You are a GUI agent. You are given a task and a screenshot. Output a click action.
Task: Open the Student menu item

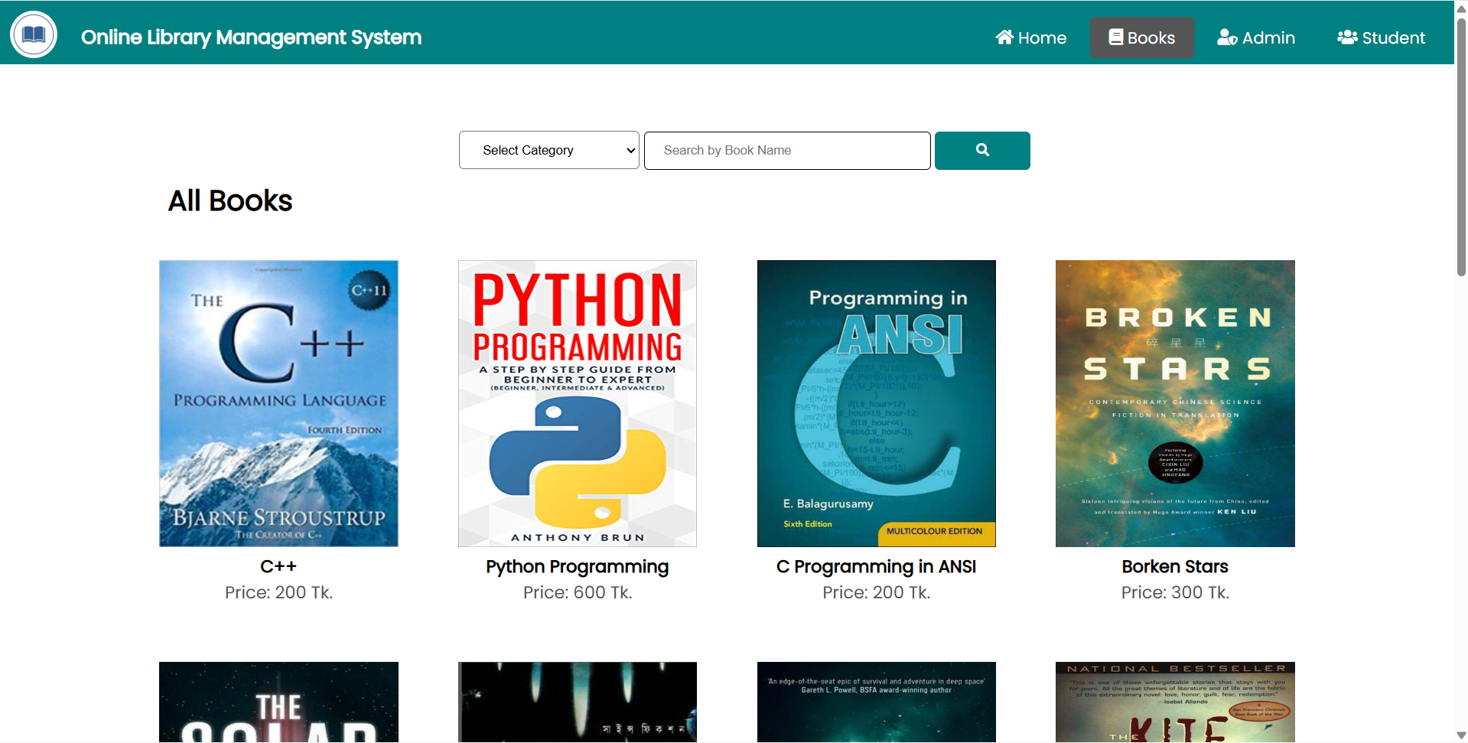pos(1381,37)
